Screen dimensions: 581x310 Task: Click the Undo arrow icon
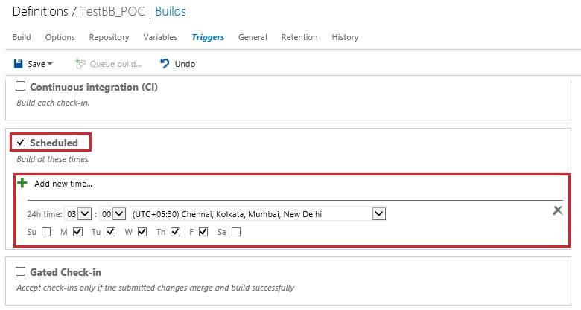(165, 64)
